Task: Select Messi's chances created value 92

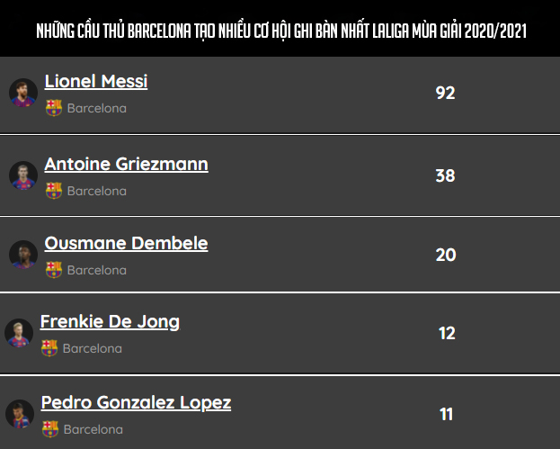Action: (445, 93)
